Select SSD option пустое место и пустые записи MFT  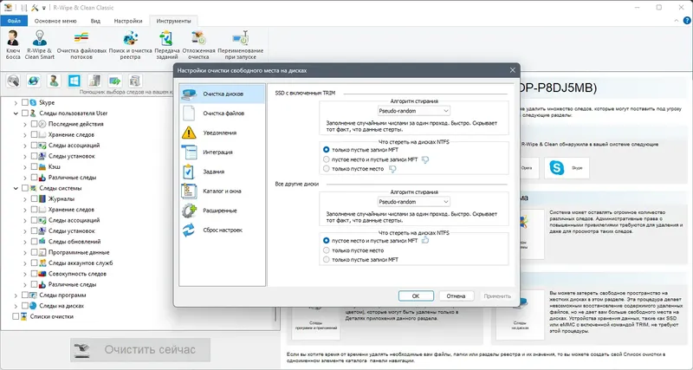point(327,159)
